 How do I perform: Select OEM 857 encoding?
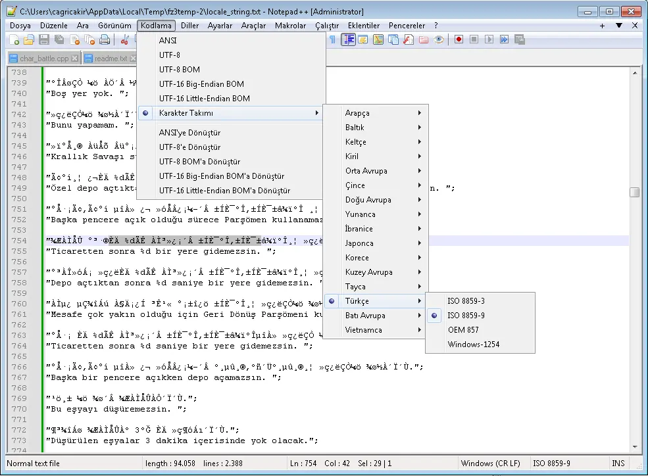(463, 330)
